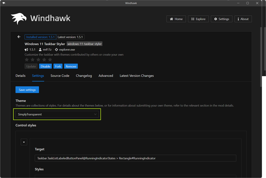
Task: Disable the Taskbar Styler mod
Action: [x=45, y=66]
